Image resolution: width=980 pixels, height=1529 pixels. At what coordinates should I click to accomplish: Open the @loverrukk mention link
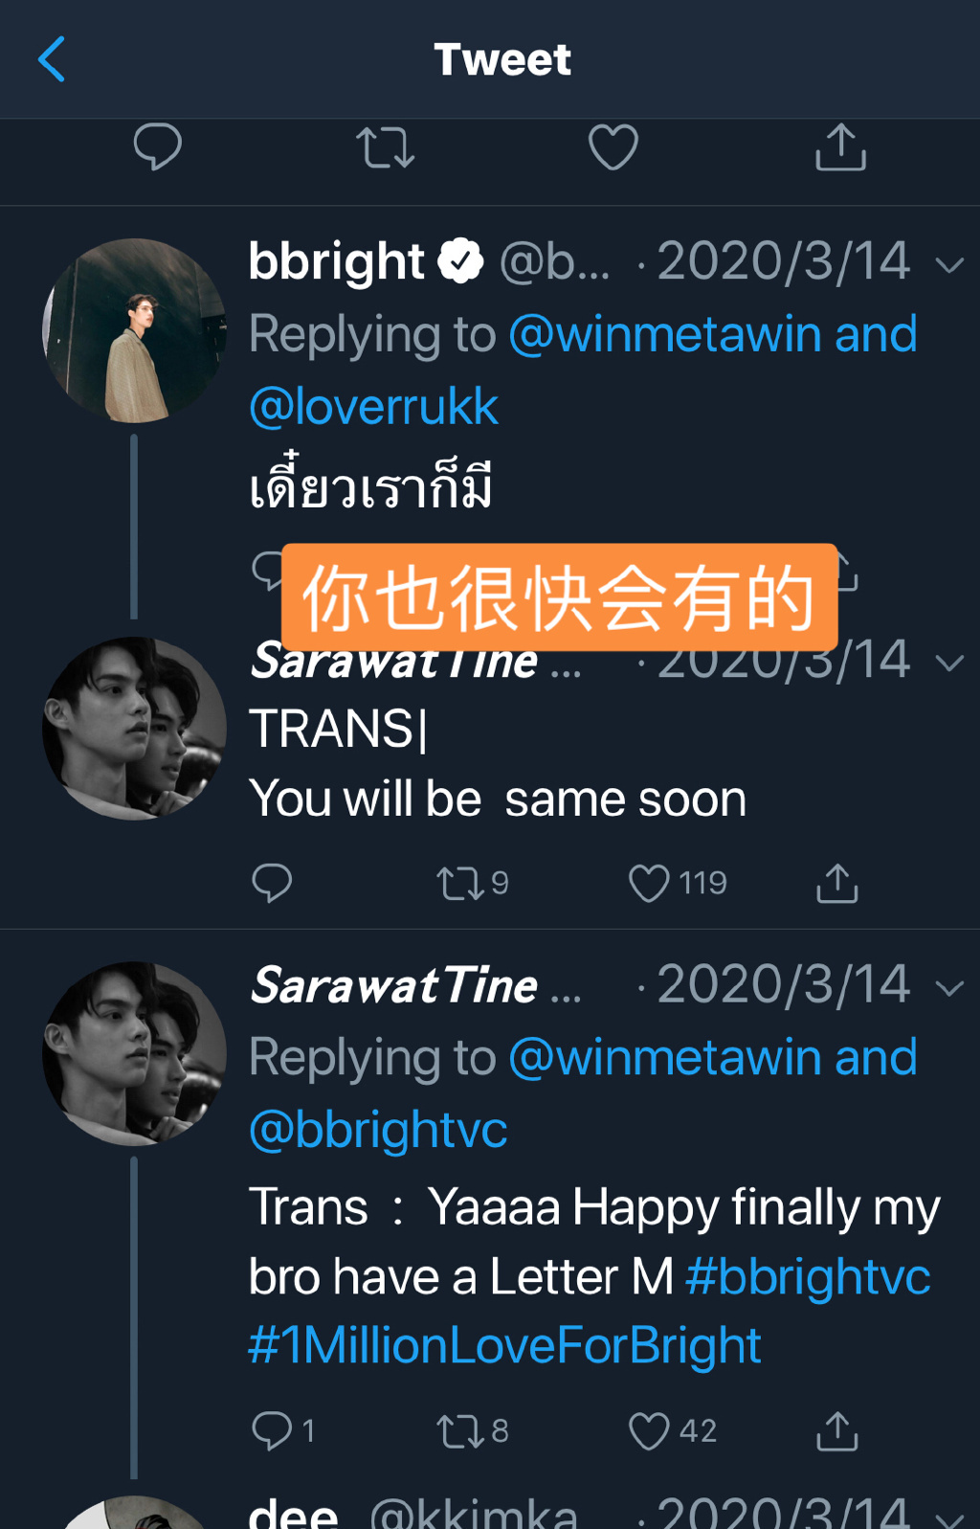(x=373, y=407)
